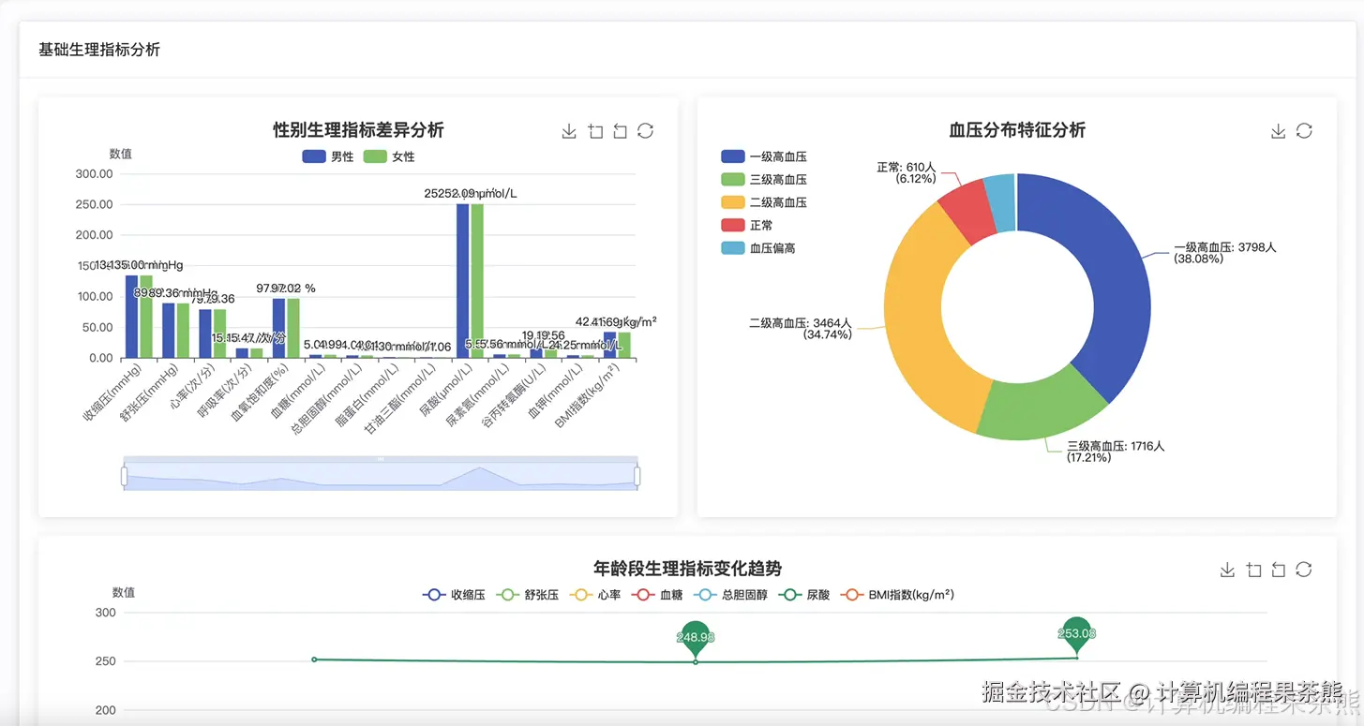Click left handle of bar chart zoom slider

[x=124, y=477]
